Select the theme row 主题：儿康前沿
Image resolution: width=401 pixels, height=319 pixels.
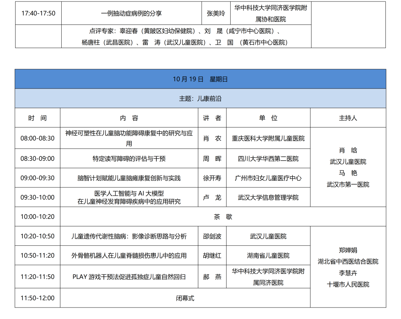coord(200,99)
